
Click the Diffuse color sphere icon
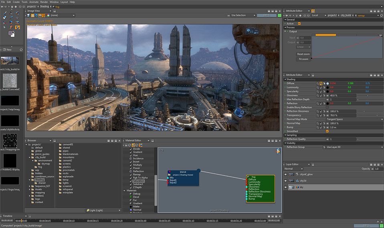click(327, 83)
